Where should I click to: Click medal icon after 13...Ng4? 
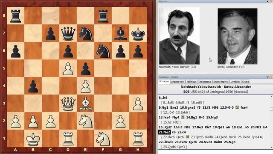183,117
